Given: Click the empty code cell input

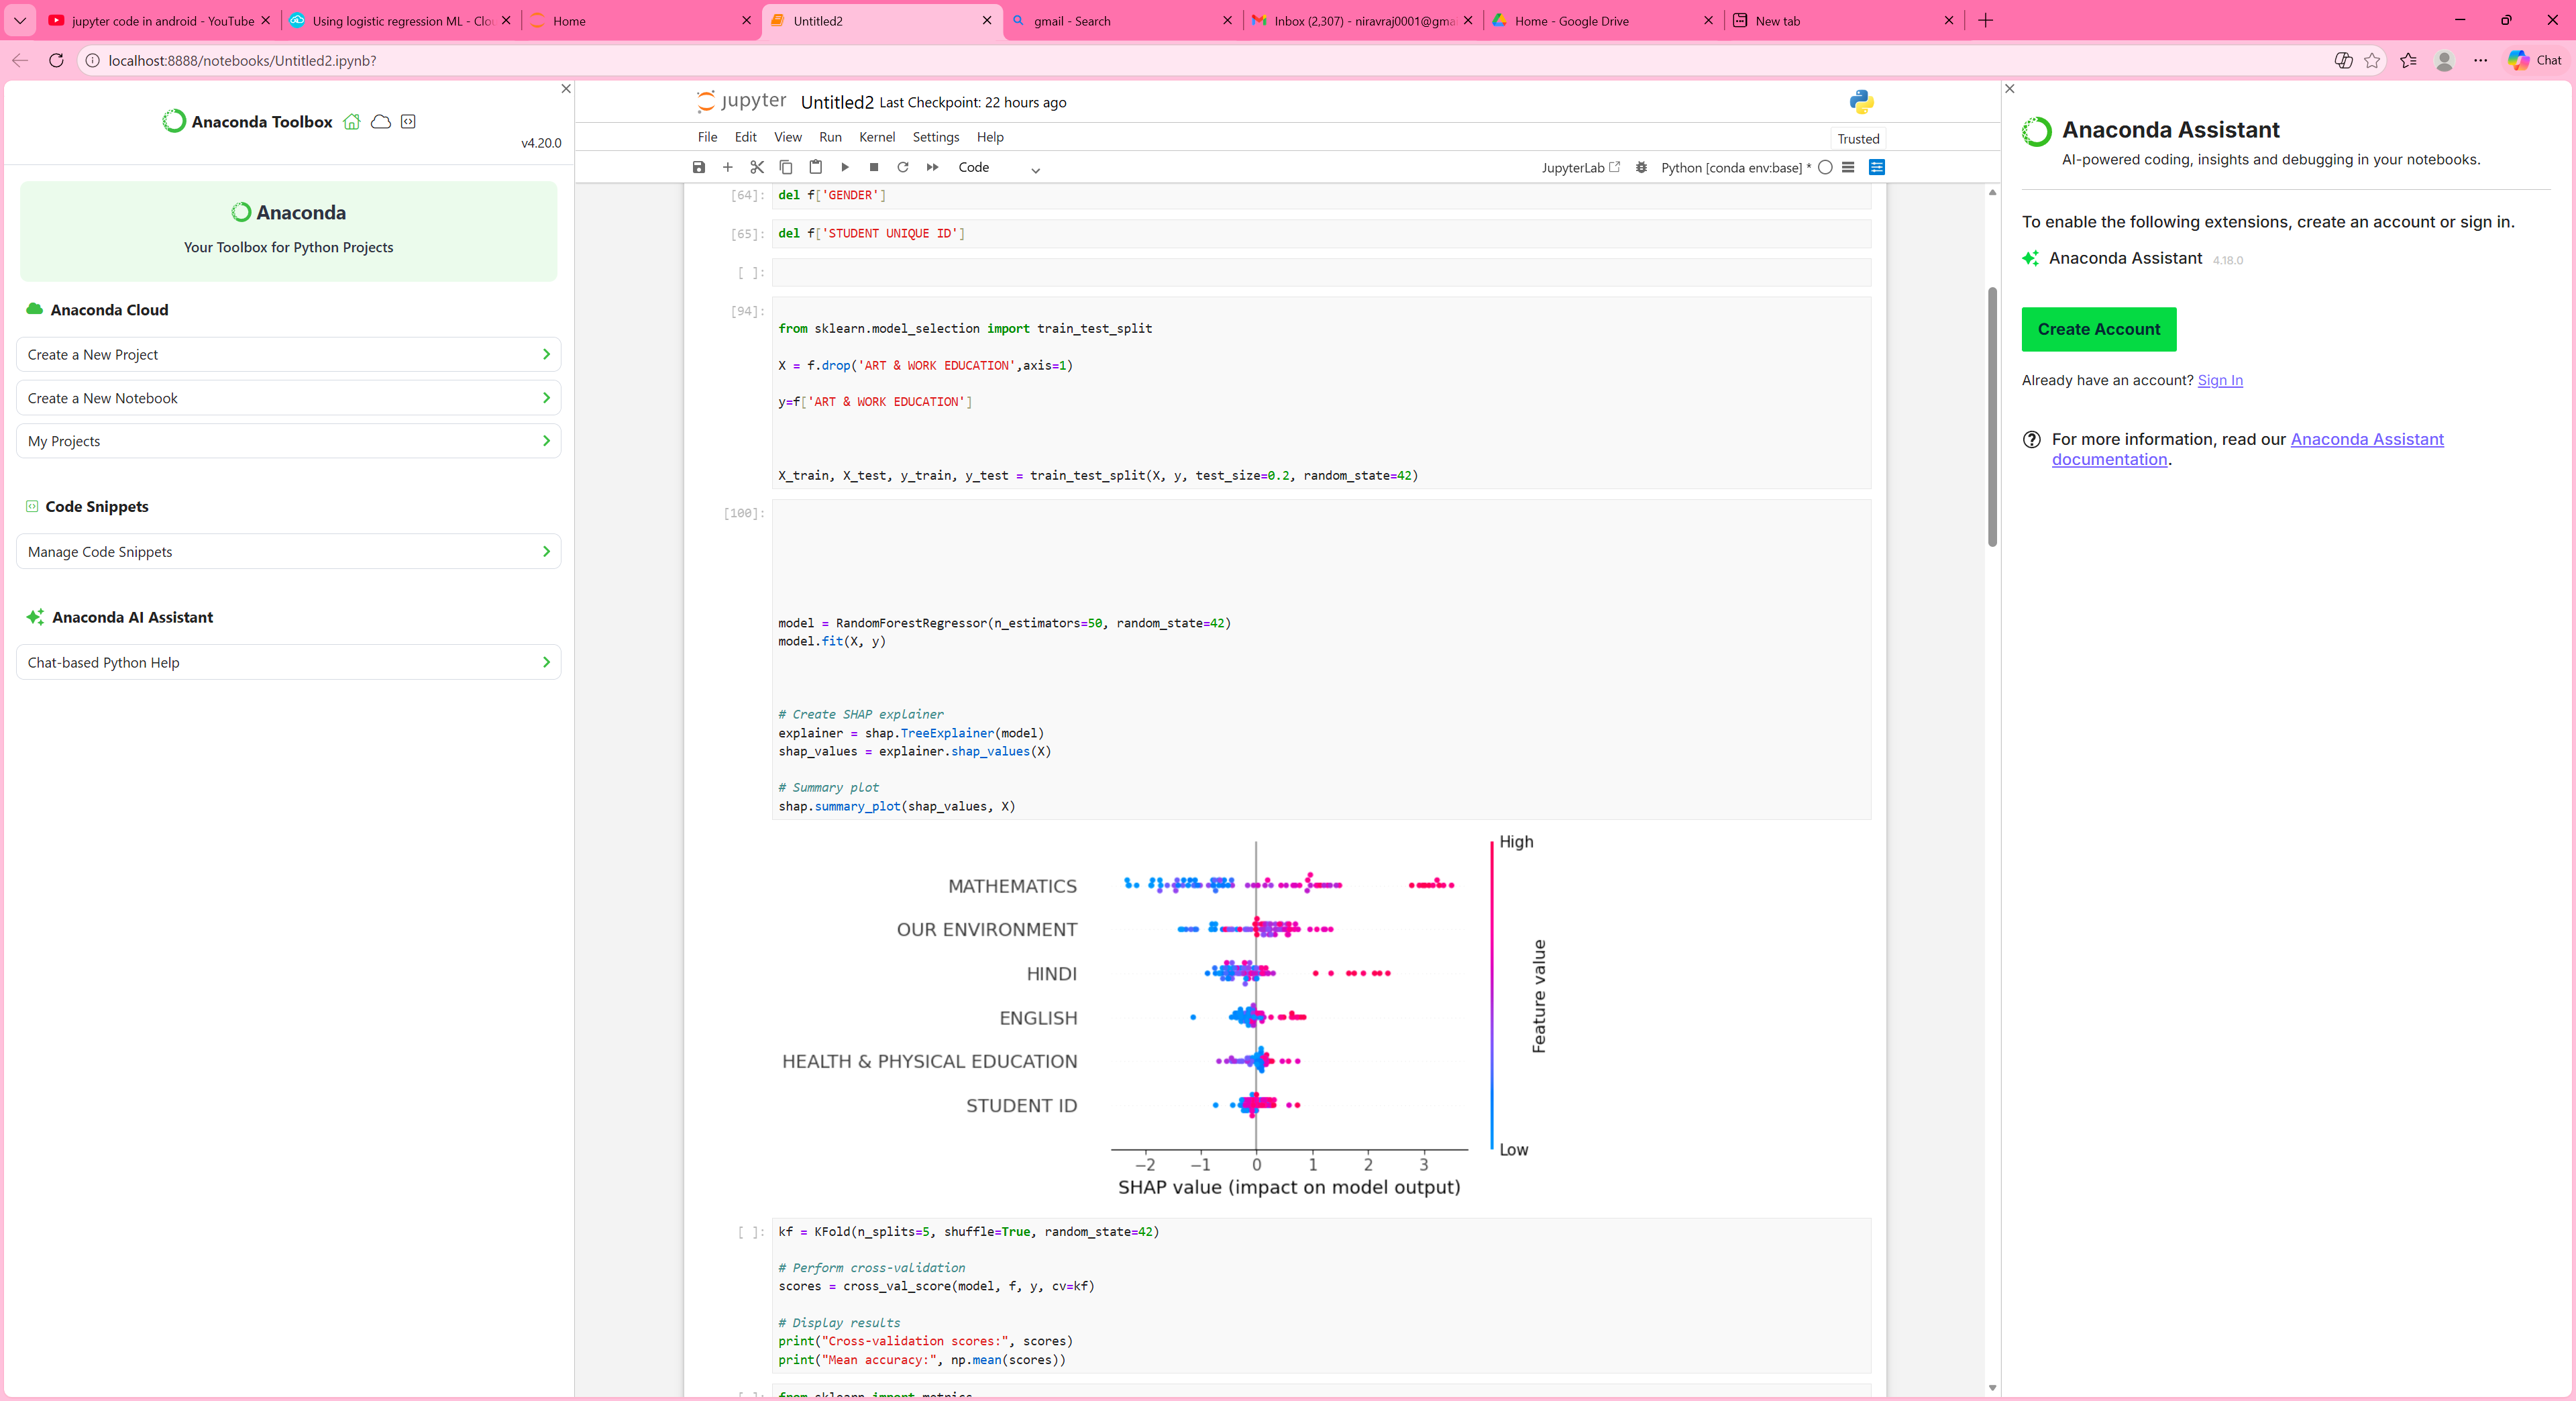Looking at the screenshot, I should (x=1320, y=272).
